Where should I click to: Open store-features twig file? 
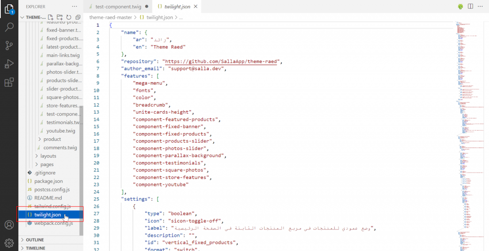pyautogui.click(x=64, y=106)
